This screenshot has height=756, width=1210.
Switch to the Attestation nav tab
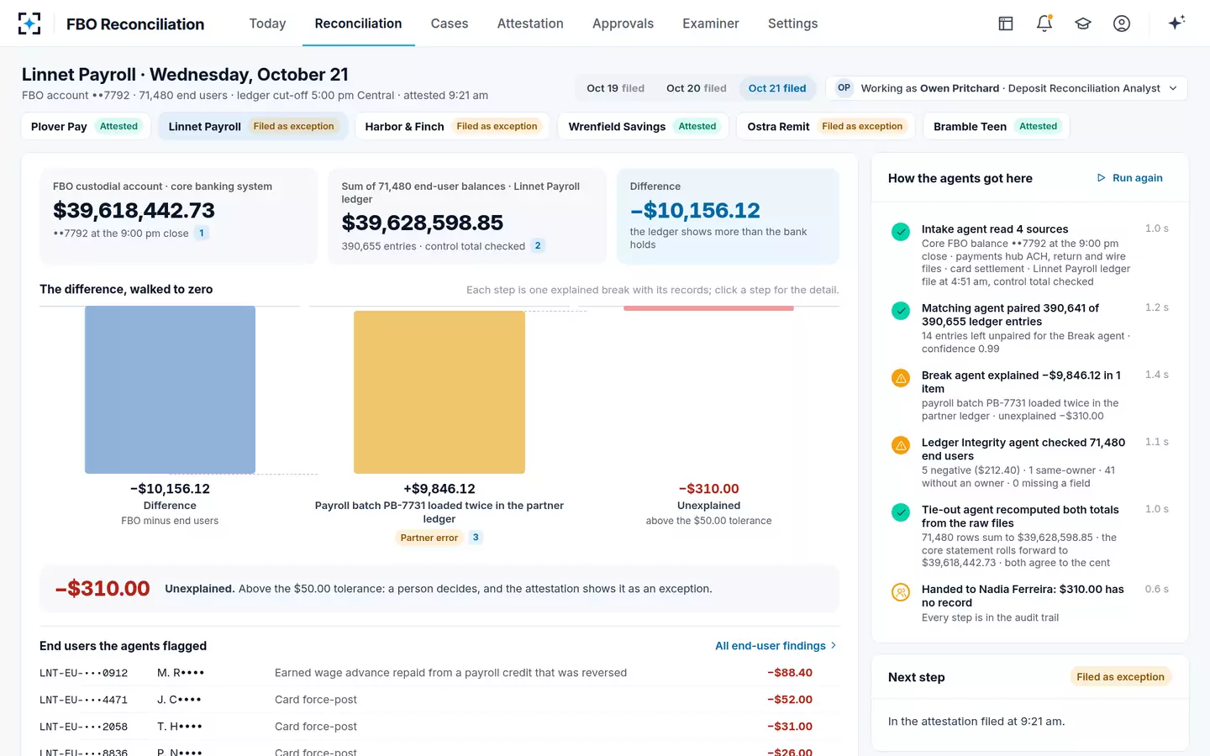pyautogui.click(x=530, y=24)
